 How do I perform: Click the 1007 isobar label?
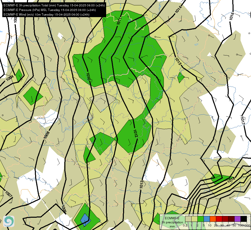tap(9, 194)
